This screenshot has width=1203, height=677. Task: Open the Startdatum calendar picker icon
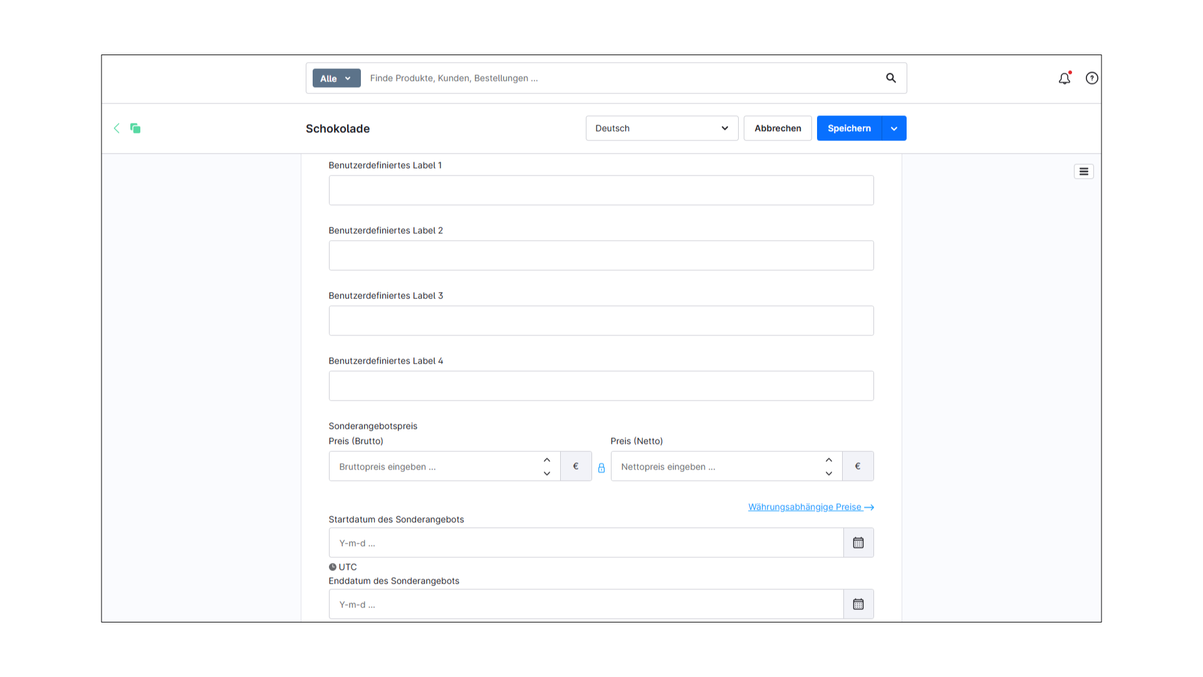point(858,542)
